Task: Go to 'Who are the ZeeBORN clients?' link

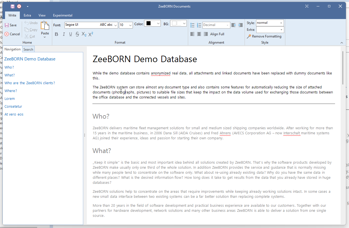Action: (30, 83)
